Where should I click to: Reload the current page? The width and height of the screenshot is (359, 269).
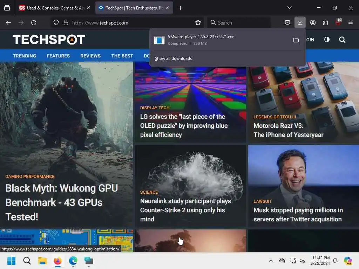(x=34, y=23)
